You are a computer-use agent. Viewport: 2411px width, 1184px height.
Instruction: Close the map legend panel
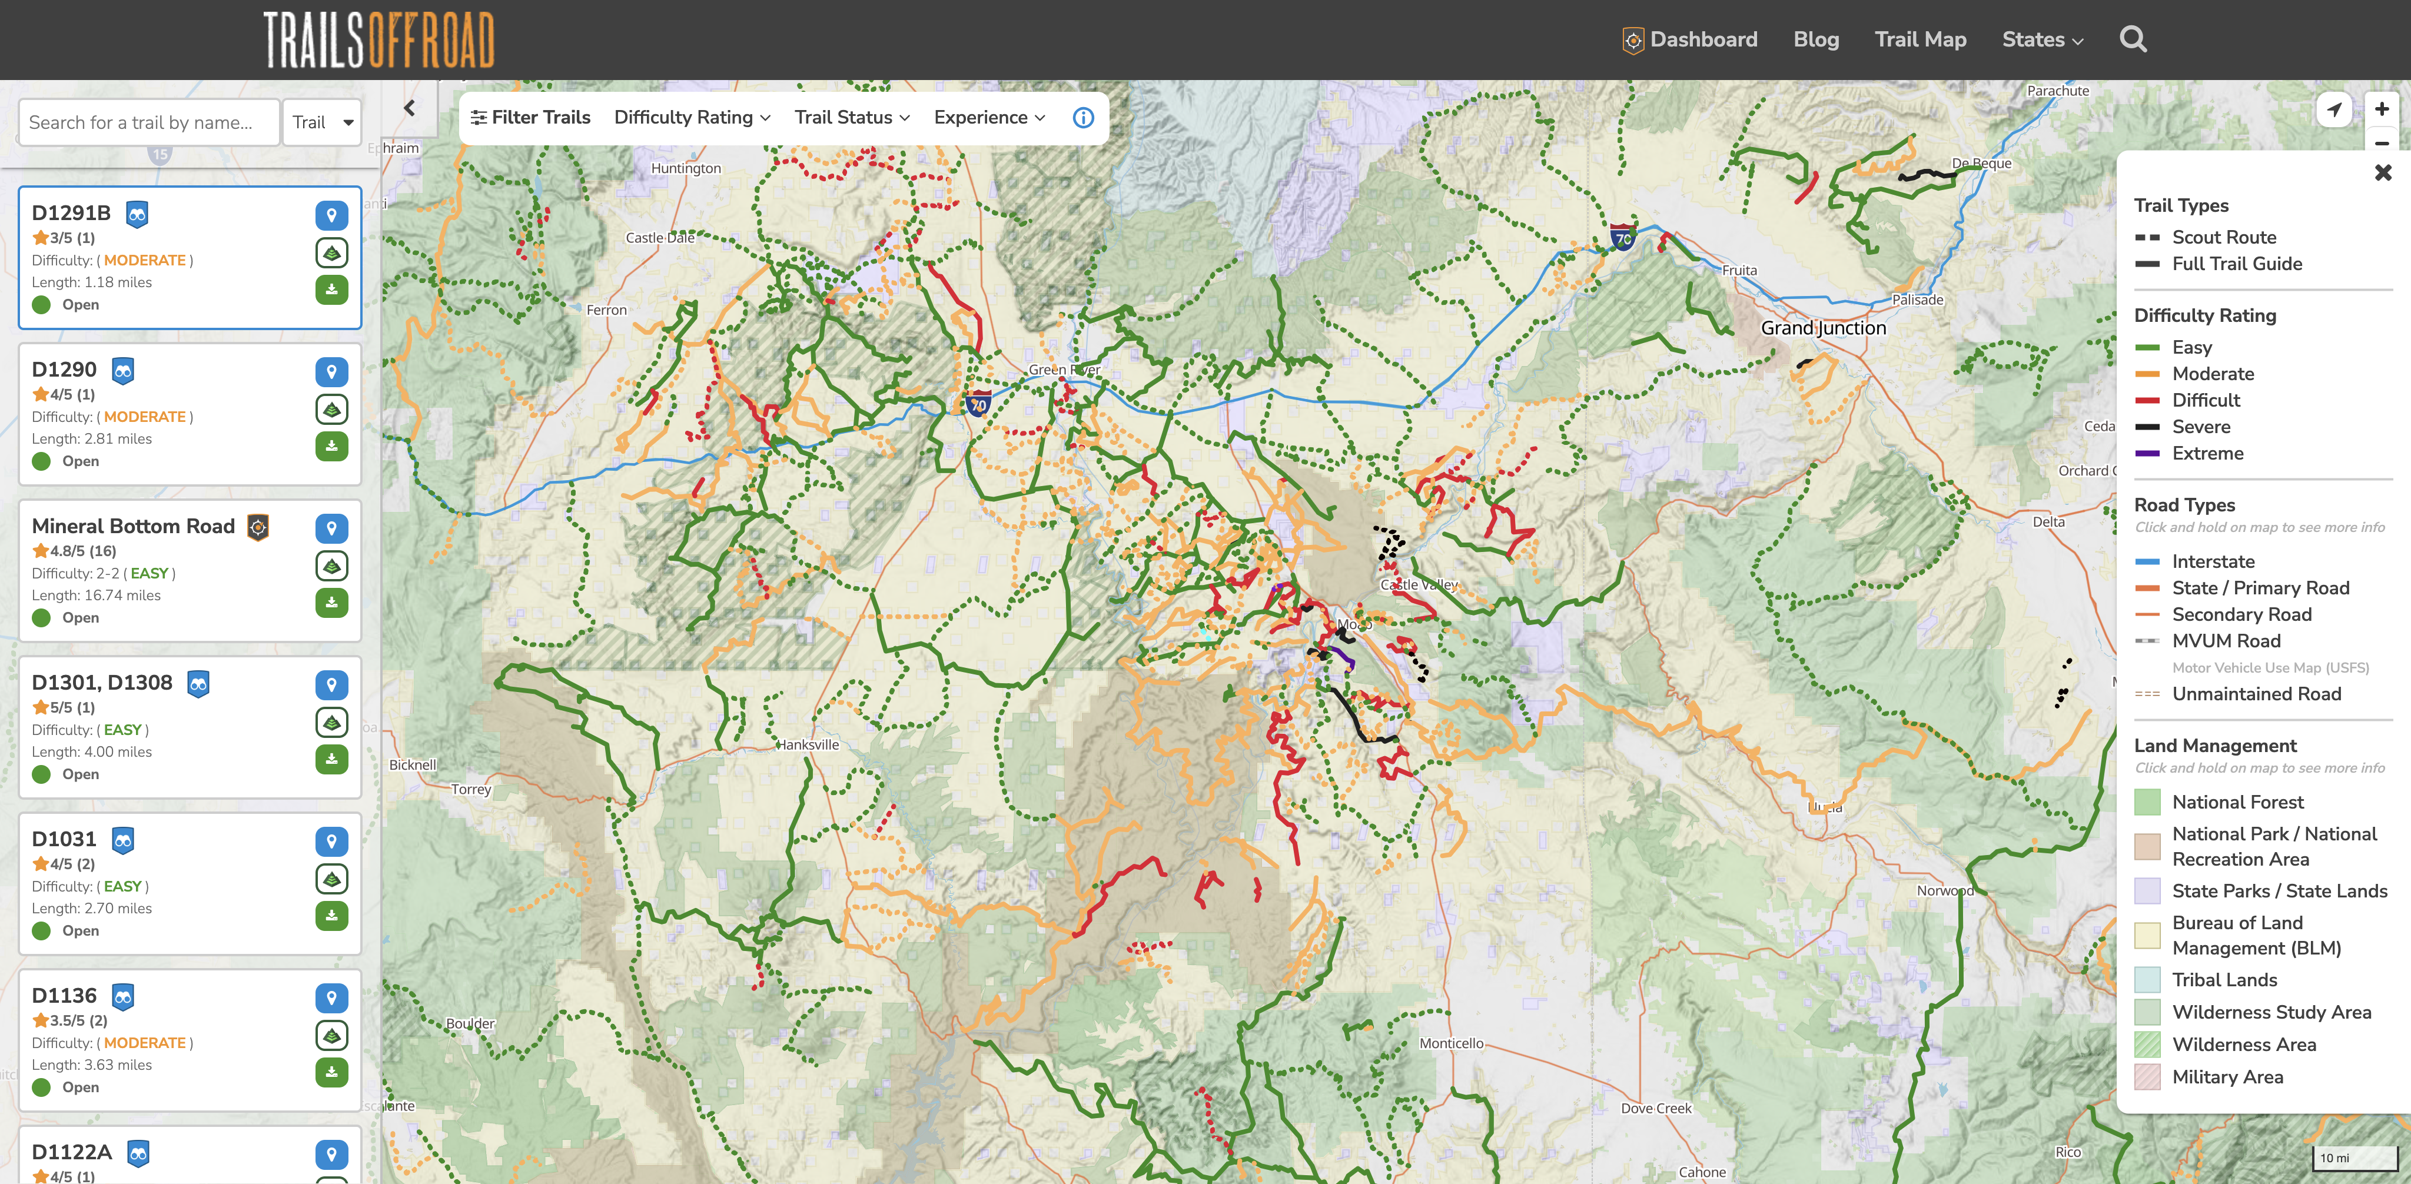pos(2383,172)
